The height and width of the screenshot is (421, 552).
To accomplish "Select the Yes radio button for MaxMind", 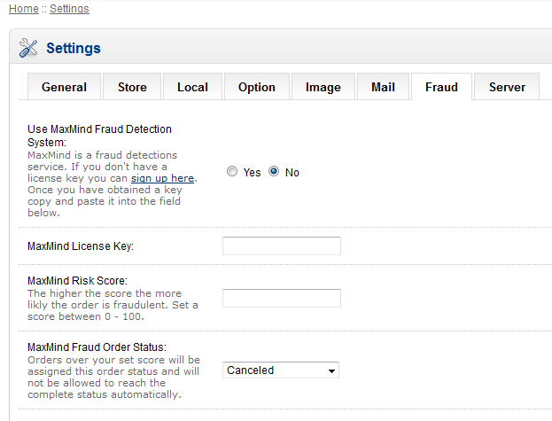I will click(x=232, y=172).
